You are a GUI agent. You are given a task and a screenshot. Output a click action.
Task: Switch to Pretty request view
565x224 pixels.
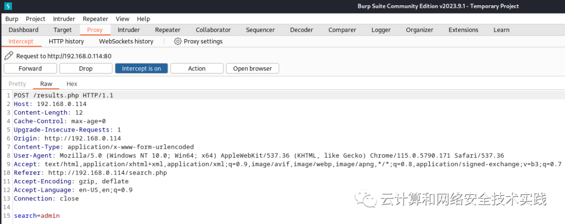[17, 84]
